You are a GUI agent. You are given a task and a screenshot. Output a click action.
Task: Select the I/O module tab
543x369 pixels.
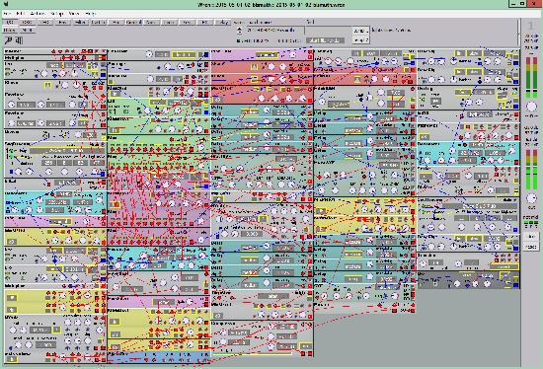[10, 22]
